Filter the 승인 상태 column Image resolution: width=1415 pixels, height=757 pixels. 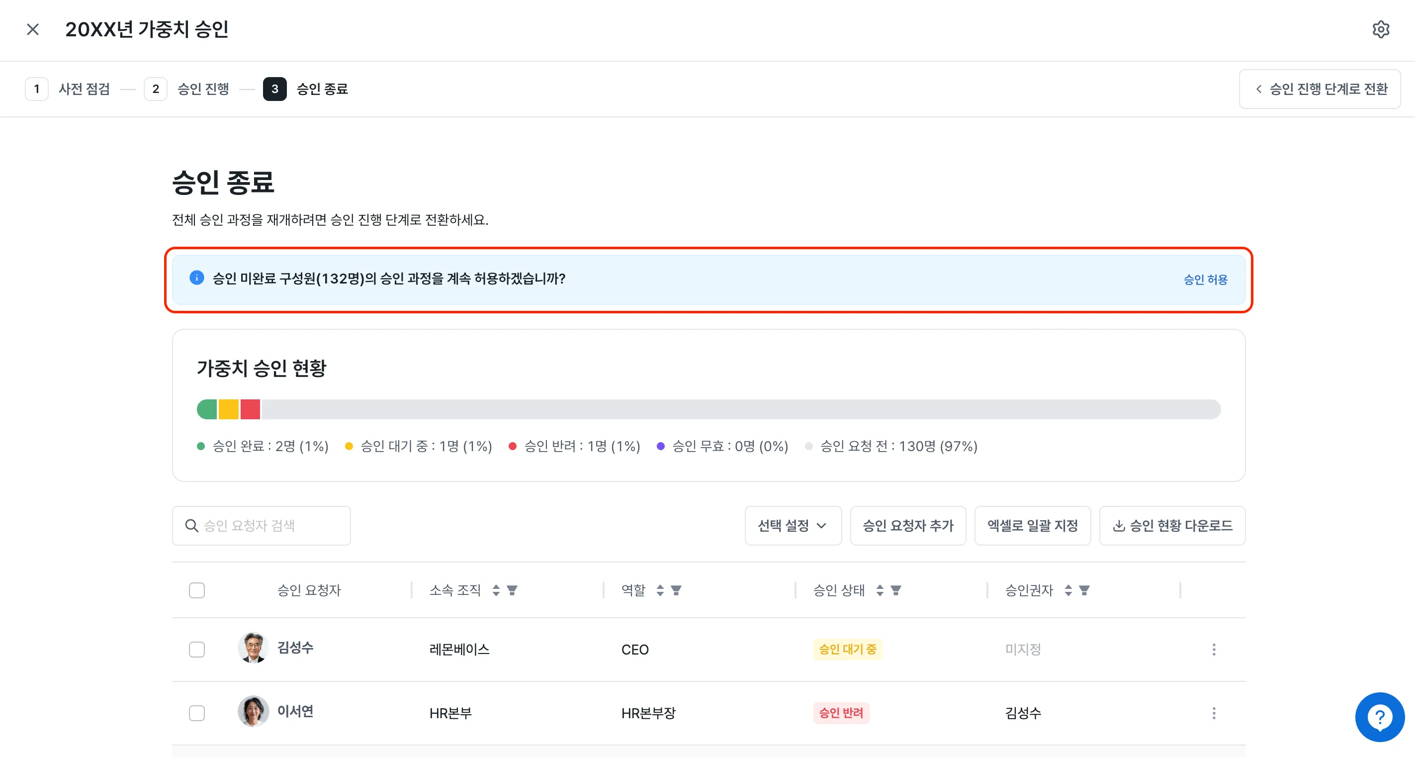pyautogui.click(x=896, y=590)
